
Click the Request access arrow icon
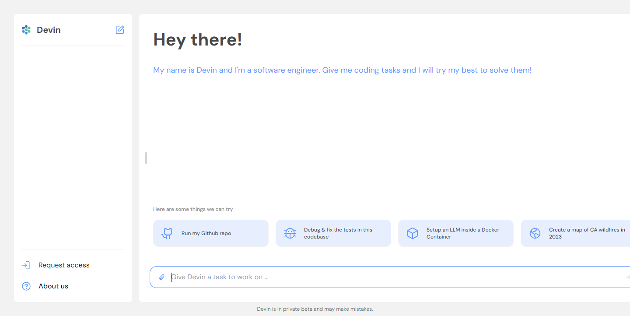[26, 265]
